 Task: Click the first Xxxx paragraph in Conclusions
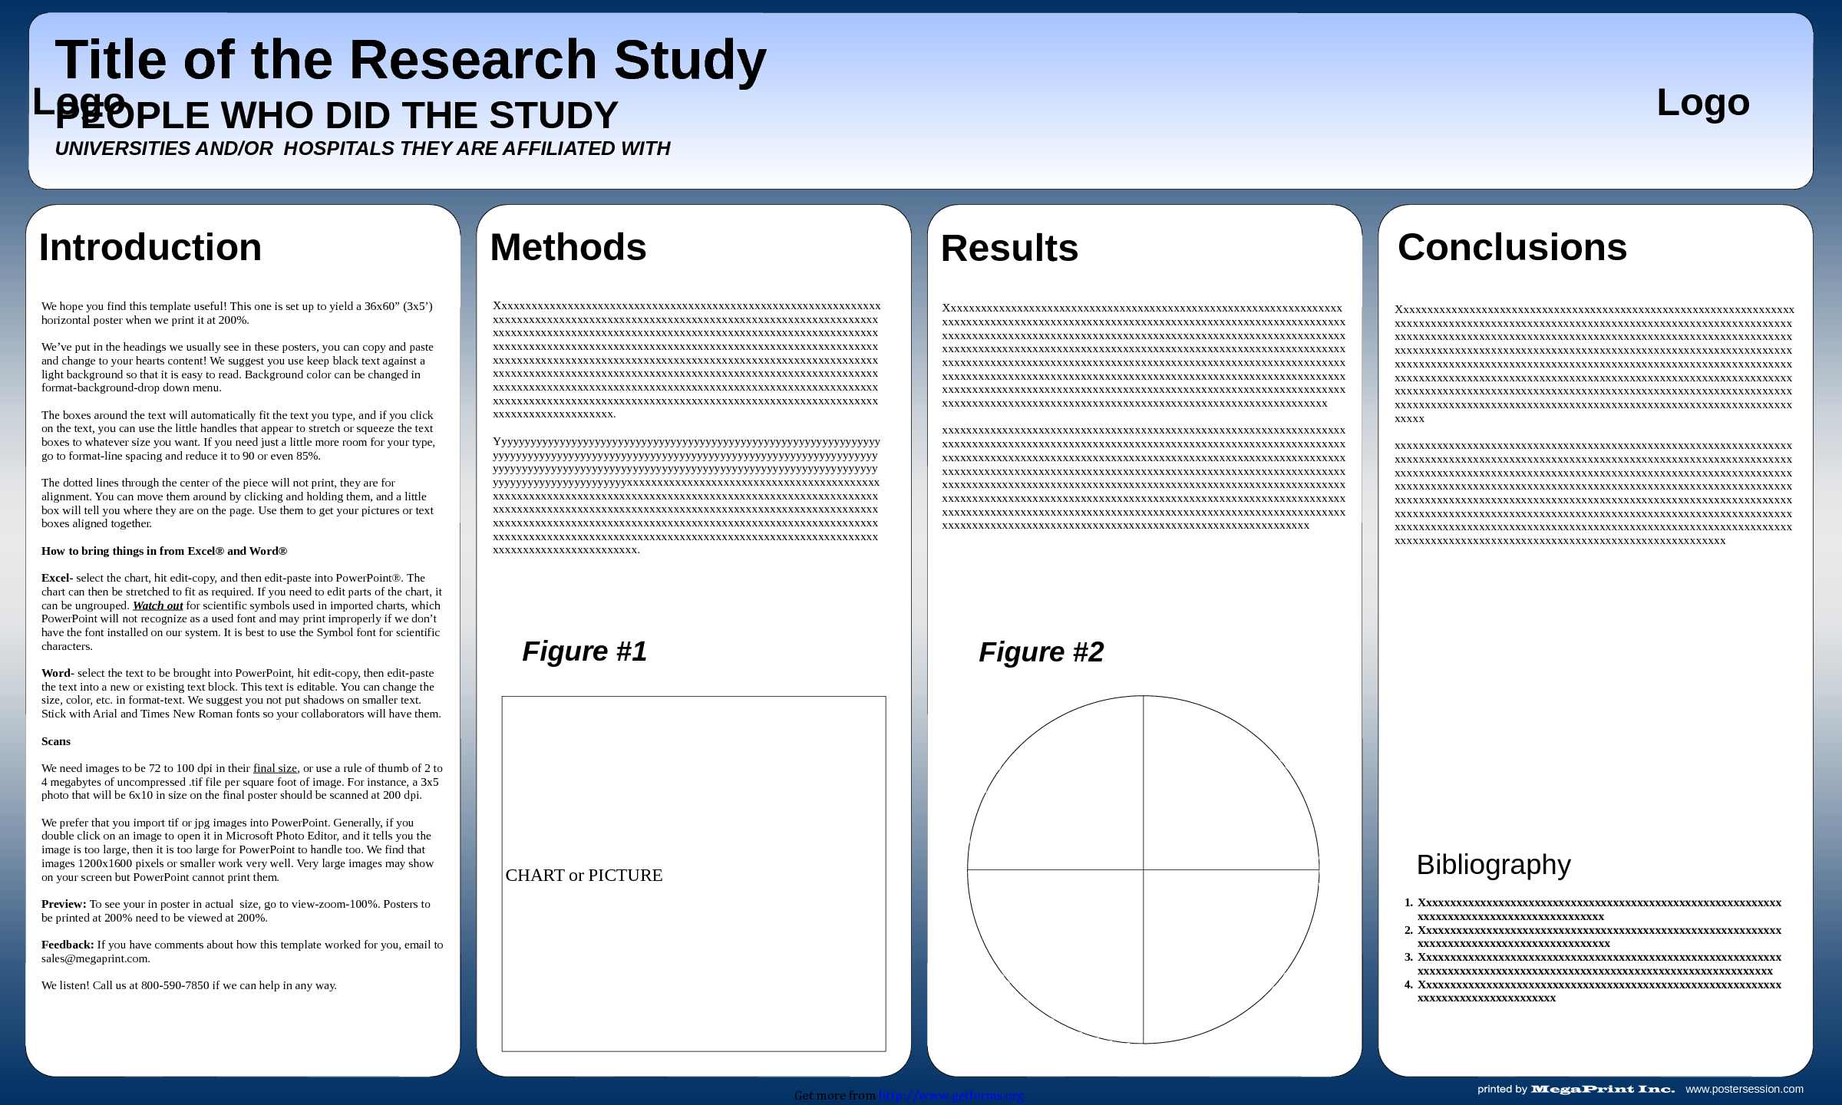[1594, 364]
